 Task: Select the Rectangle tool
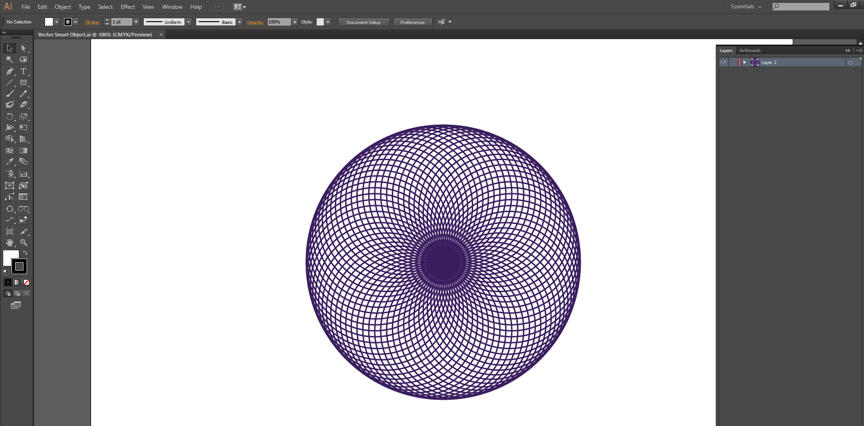pos(23,83)
